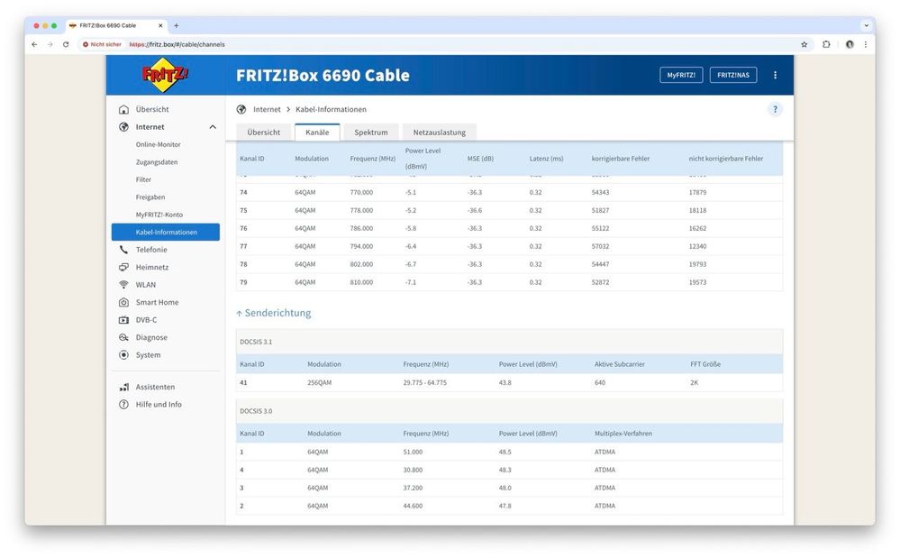Image resolution: width=900 pixels, height=558 pixels.
Task: Click the nicht korrigierbare Fehler column header
Action: (725, 159)
